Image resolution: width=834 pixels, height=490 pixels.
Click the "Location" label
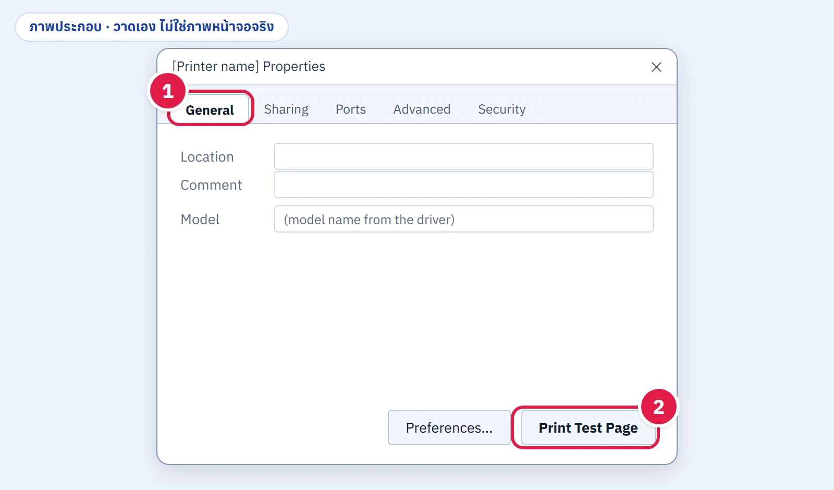click(207, 157)
